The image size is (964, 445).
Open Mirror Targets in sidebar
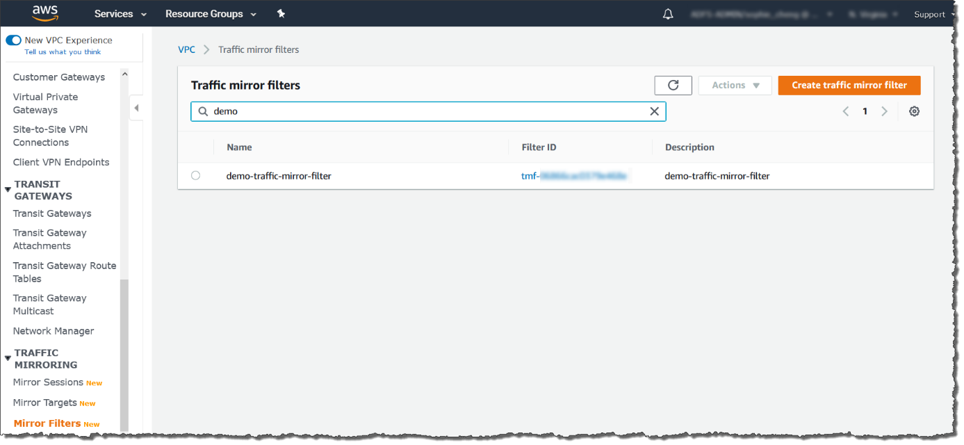(44, 403)
